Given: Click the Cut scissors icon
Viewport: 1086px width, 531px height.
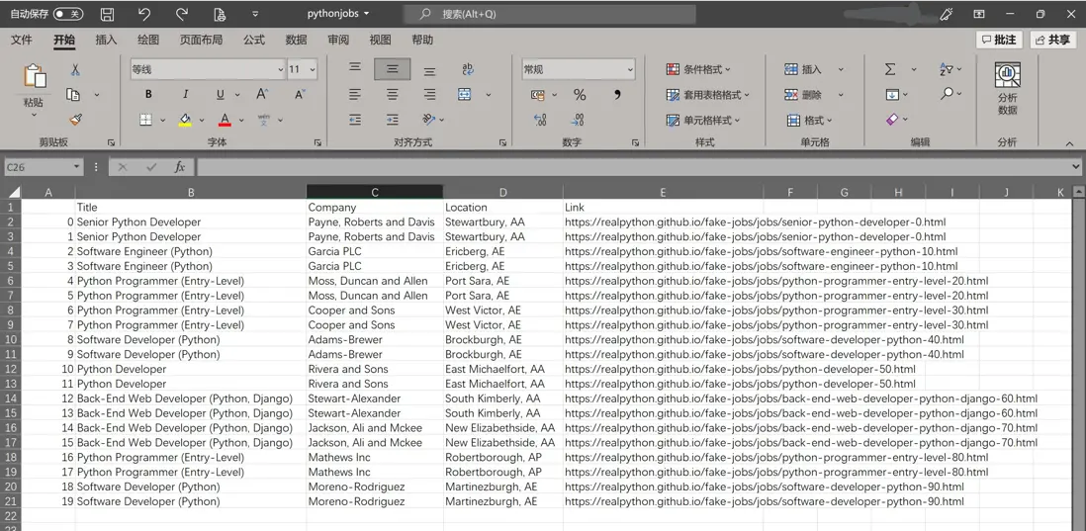Looking at the screenshot, I should [x=75, y=70].
